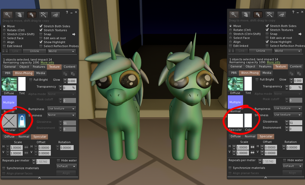Flip vertical scale arrows in left panel

pyautogui.click(x=26, y=153)
